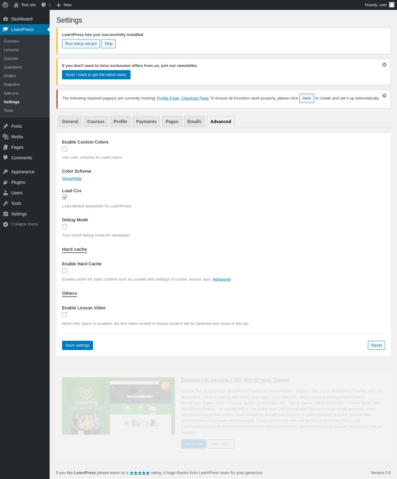Select the Emails tab

click(x=194, y=122)
